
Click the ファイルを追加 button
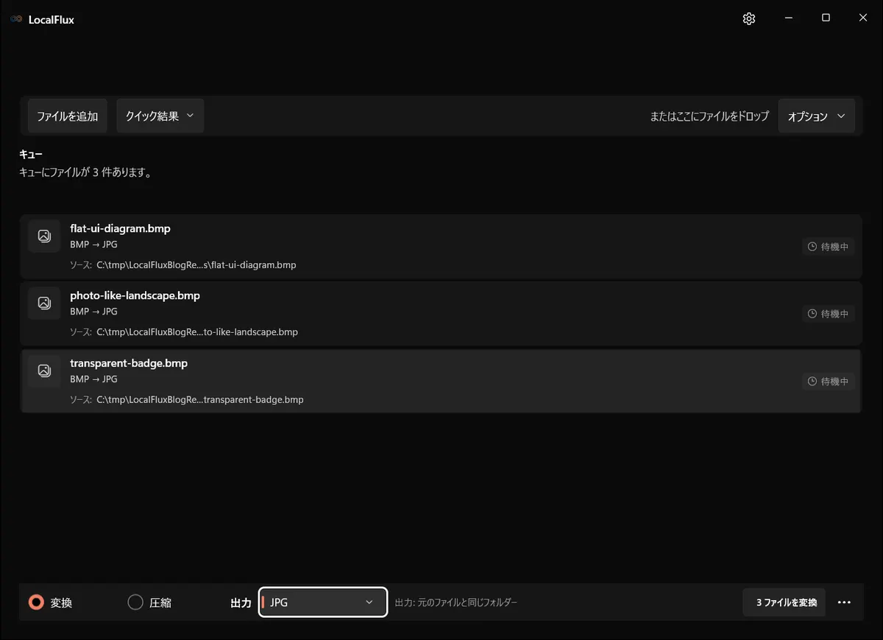click(68, 116)
